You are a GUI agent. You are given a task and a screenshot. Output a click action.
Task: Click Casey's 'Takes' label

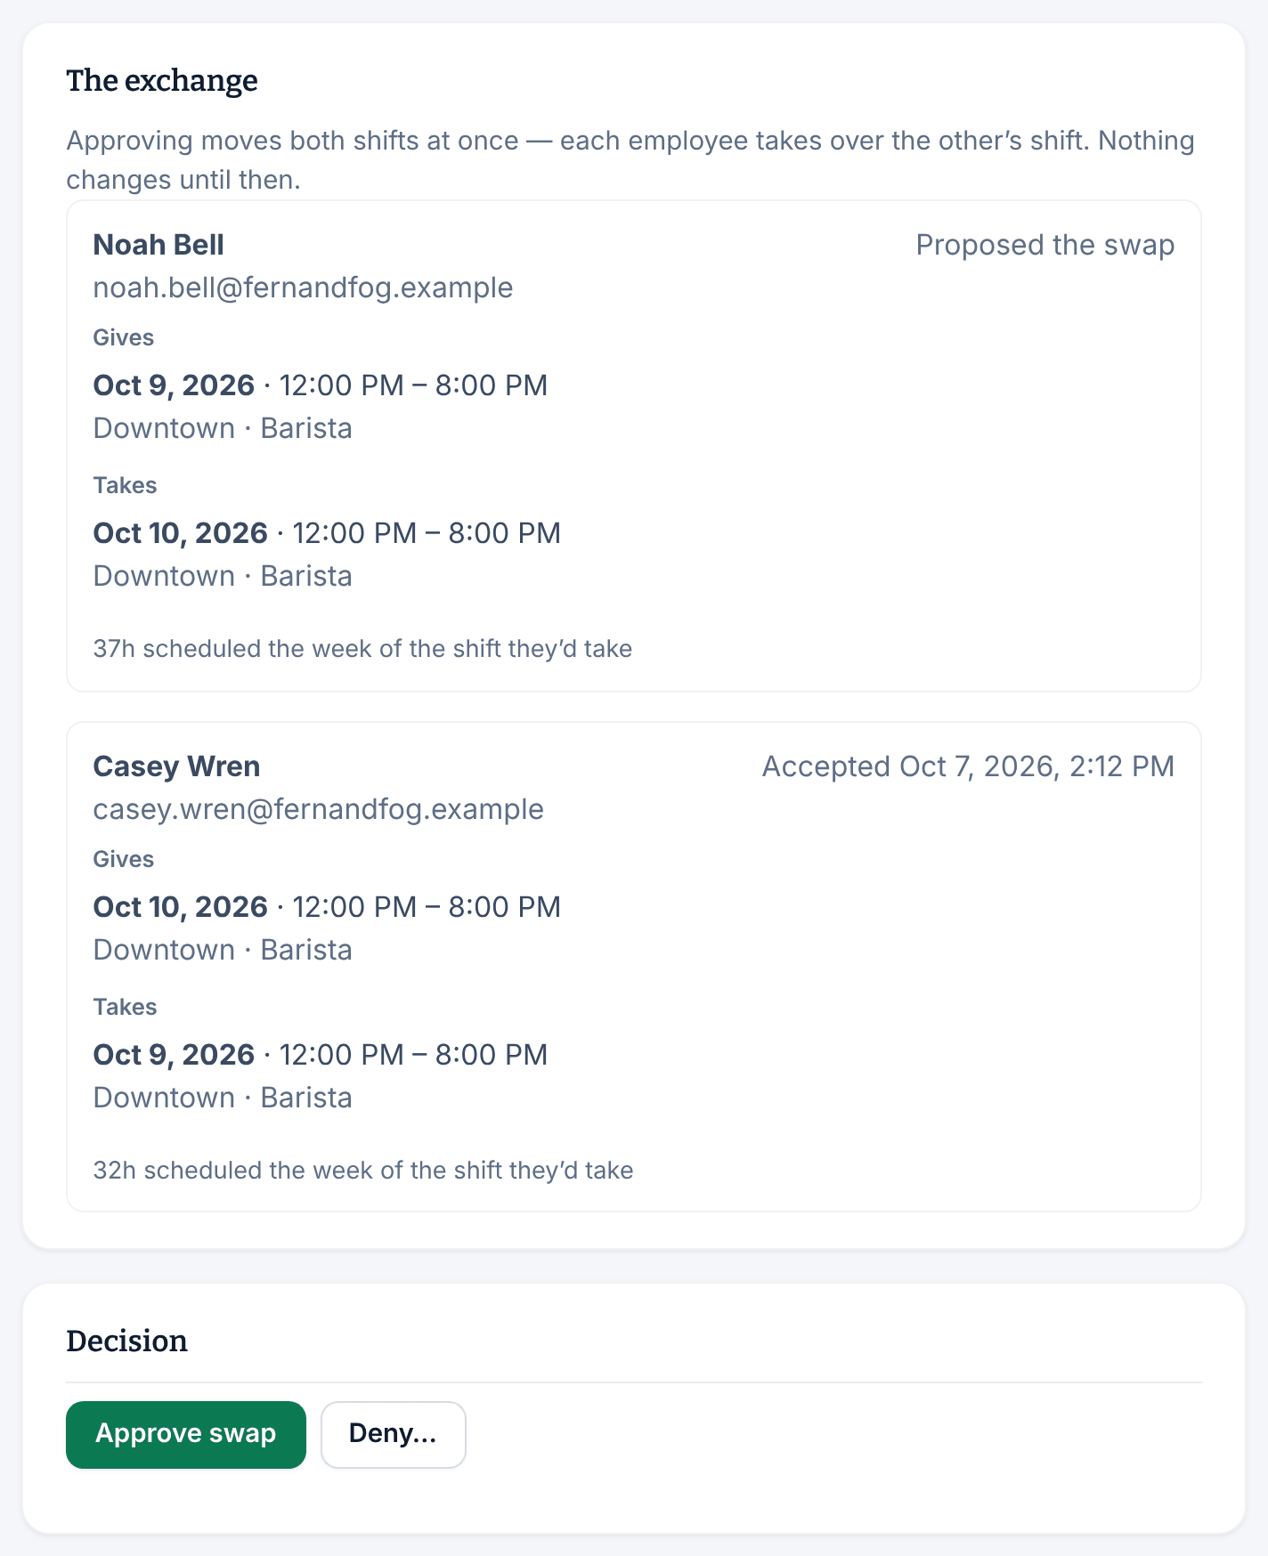[125, 1007]
